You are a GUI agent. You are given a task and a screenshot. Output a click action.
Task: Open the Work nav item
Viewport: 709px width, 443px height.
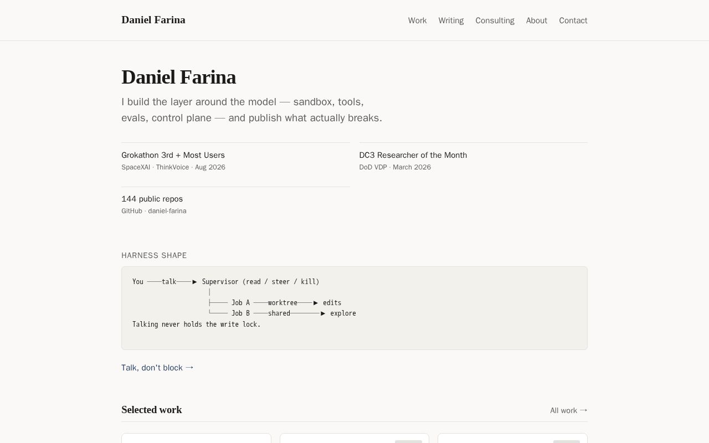tap(417, 20)
